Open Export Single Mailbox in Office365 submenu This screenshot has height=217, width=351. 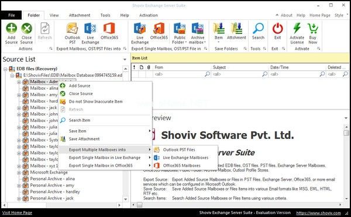[105, 165]
